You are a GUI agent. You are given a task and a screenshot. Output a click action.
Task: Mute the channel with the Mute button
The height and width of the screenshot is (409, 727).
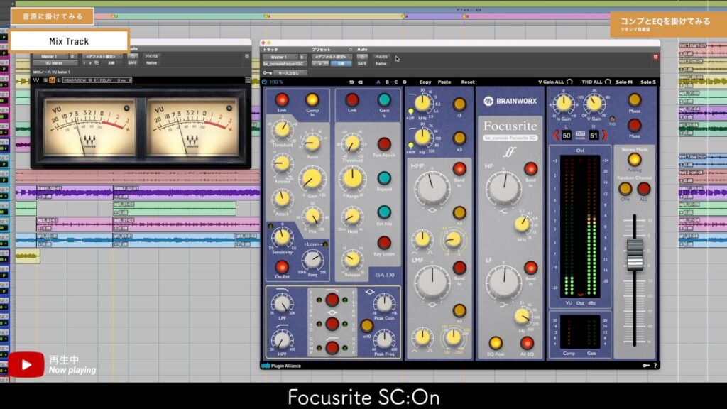pyautogui.click(x=634, y=125)
